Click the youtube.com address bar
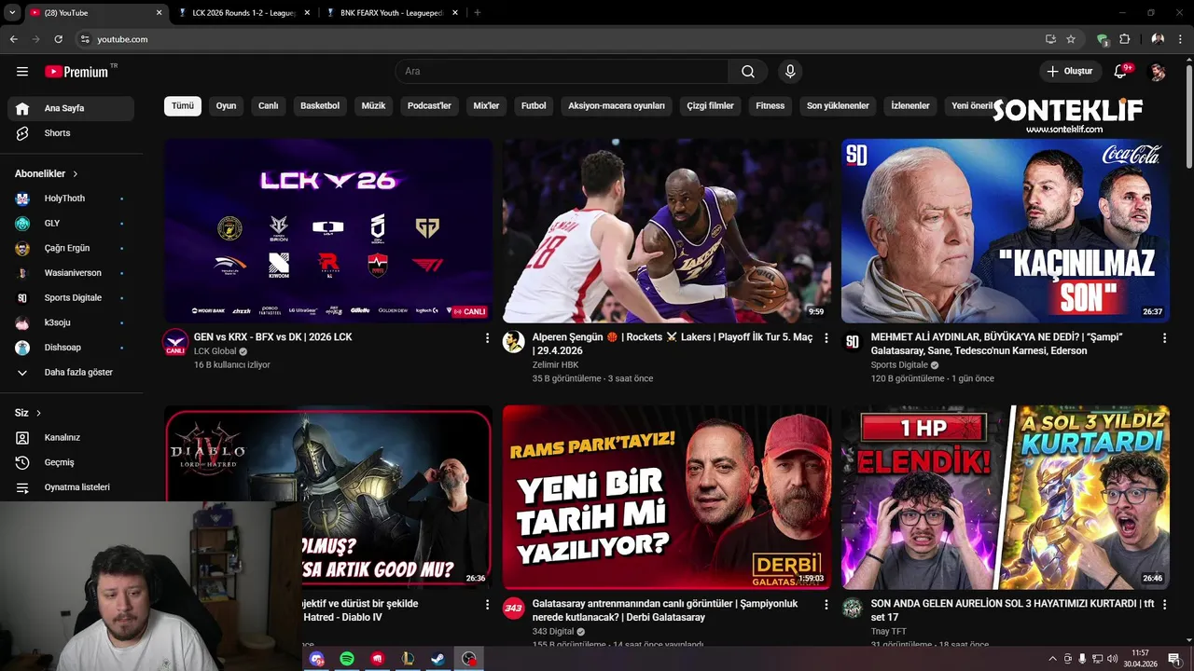Screen dimensions: 1194x671 point(560,39)
